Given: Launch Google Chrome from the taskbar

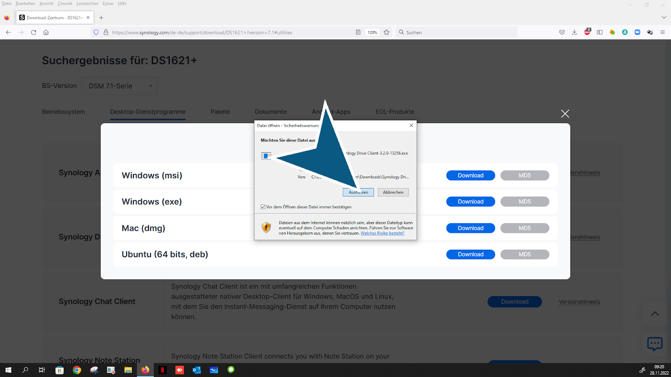Looking at the screenshot, I should tap(77, 370).
